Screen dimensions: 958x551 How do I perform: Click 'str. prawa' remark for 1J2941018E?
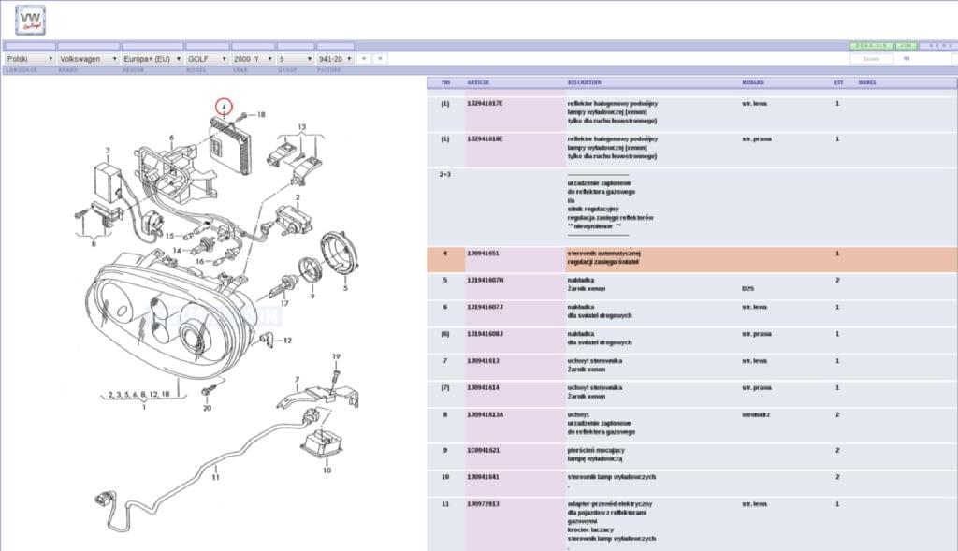point(756,139)
